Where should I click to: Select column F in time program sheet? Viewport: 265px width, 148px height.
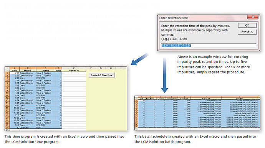click(91, 68)
